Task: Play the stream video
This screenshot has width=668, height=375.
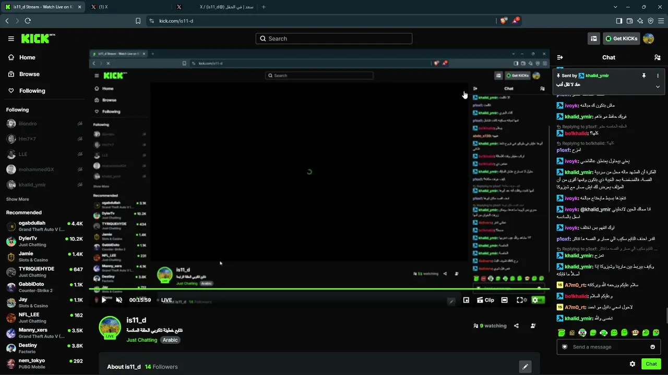Action: click(104, 300)
